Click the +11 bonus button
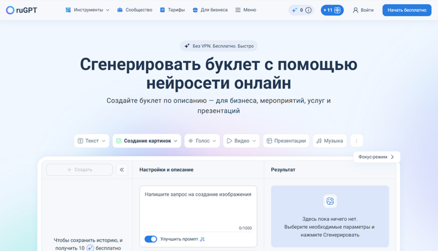The width and height of the screenshot is (438, 251). [332, 10]
